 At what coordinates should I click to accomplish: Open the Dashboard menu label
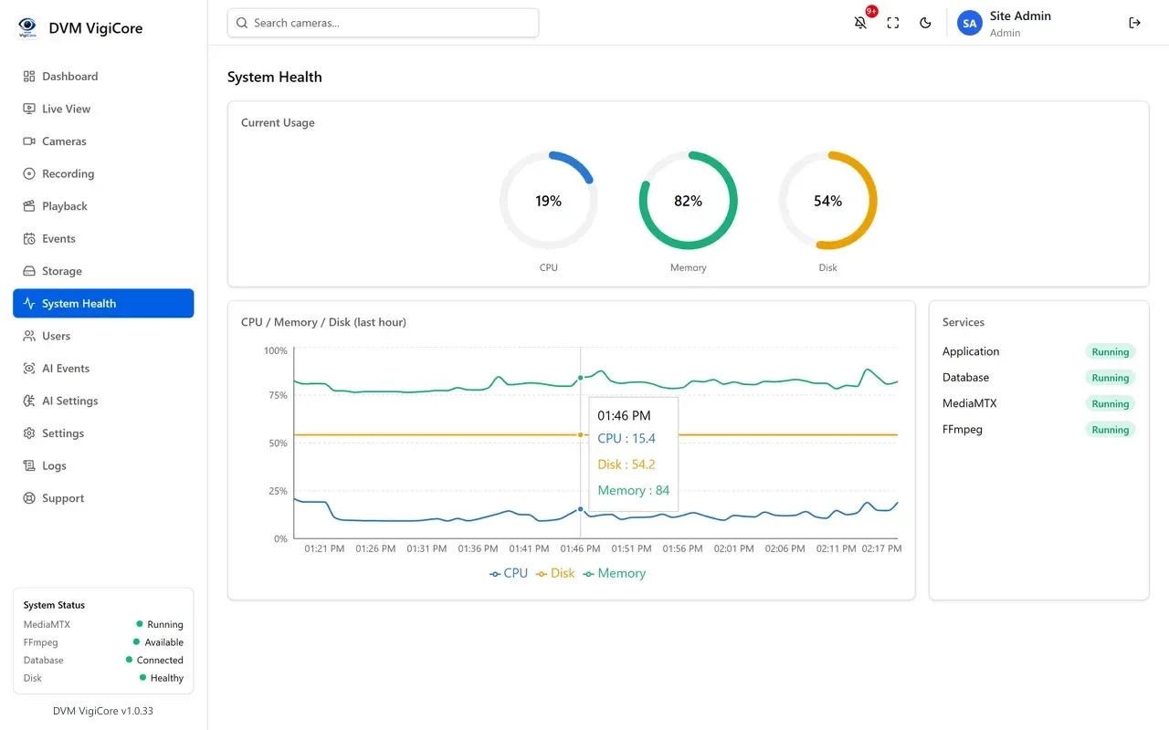tap(69, 77)
